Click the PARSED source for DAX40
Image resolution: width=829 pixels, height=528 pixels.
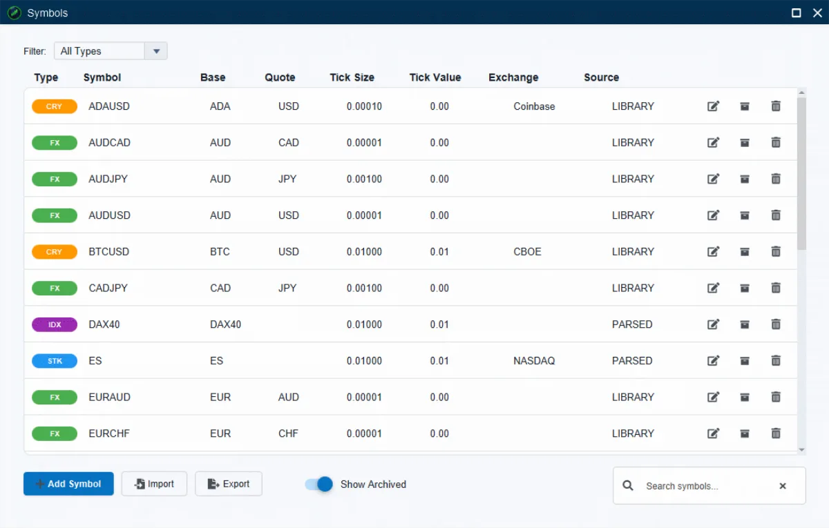pyautogui.click(x=632, y=324)
